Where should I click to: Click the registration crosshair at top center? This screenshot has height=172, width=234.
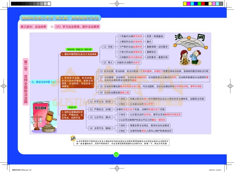117,4
